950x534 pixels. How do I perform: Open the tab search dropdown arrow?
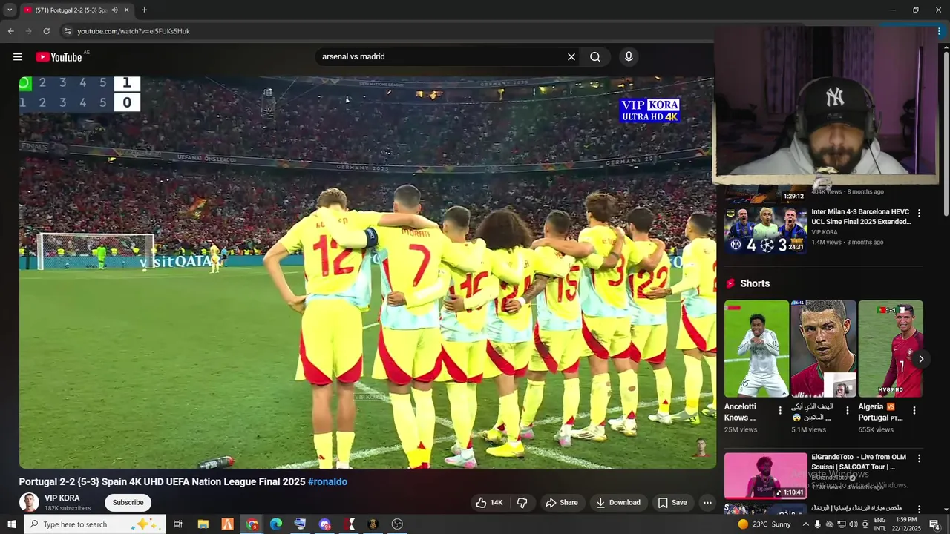click(10, 10)
